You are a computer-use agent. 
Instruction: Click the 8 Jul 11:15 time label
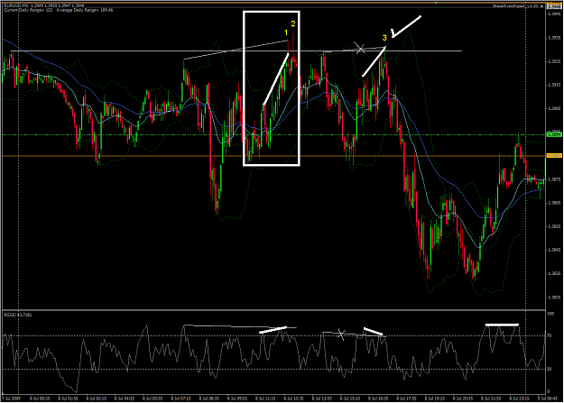[265, 398]
